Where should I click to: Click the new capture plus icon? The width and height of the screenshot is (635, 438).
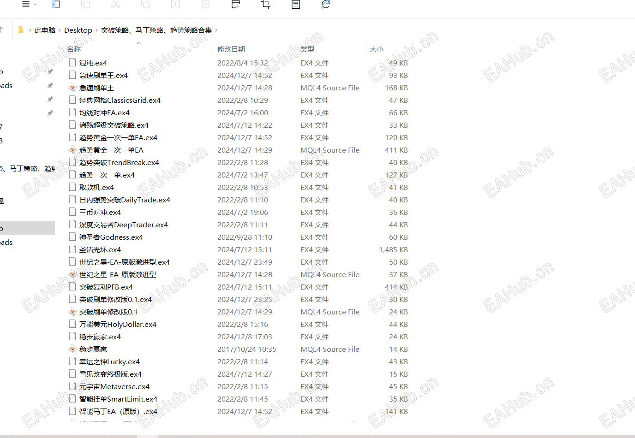click(235, 5)
